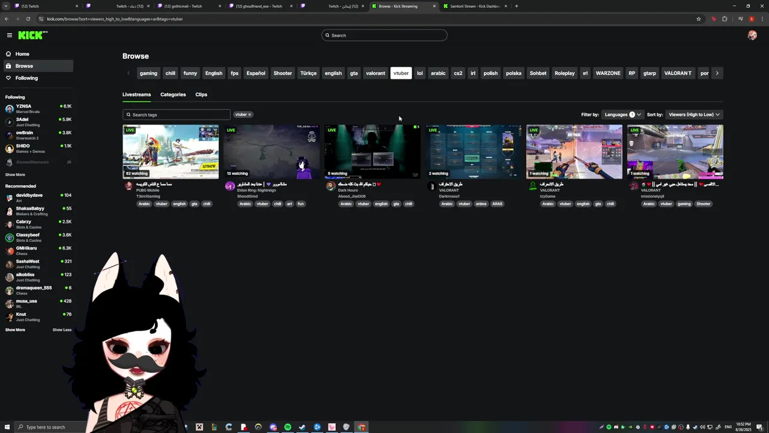
Task: Bookmark this page with the star icon
Action: coord(699,19)
